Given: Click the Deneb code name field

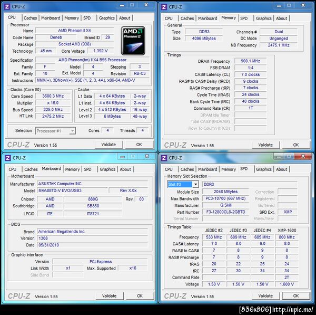Looking at the screenshot, I should click(56, 37).
